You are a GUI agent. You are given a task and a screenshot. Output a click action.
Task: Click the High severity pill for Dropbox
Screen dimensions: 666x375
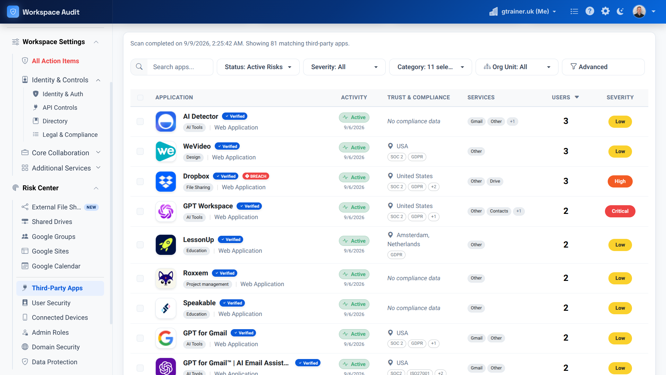(620, 181)
